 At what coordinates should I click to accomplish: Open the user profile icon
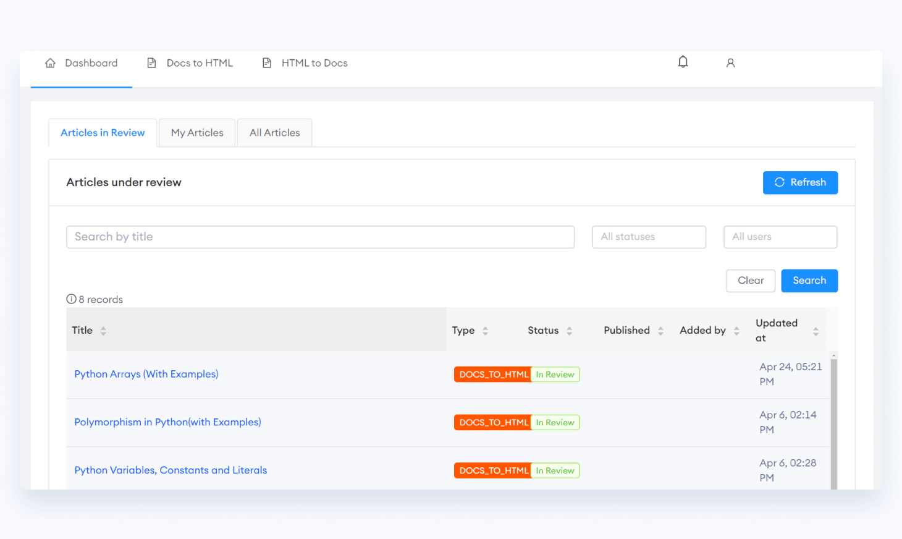[x=731, y=62]
